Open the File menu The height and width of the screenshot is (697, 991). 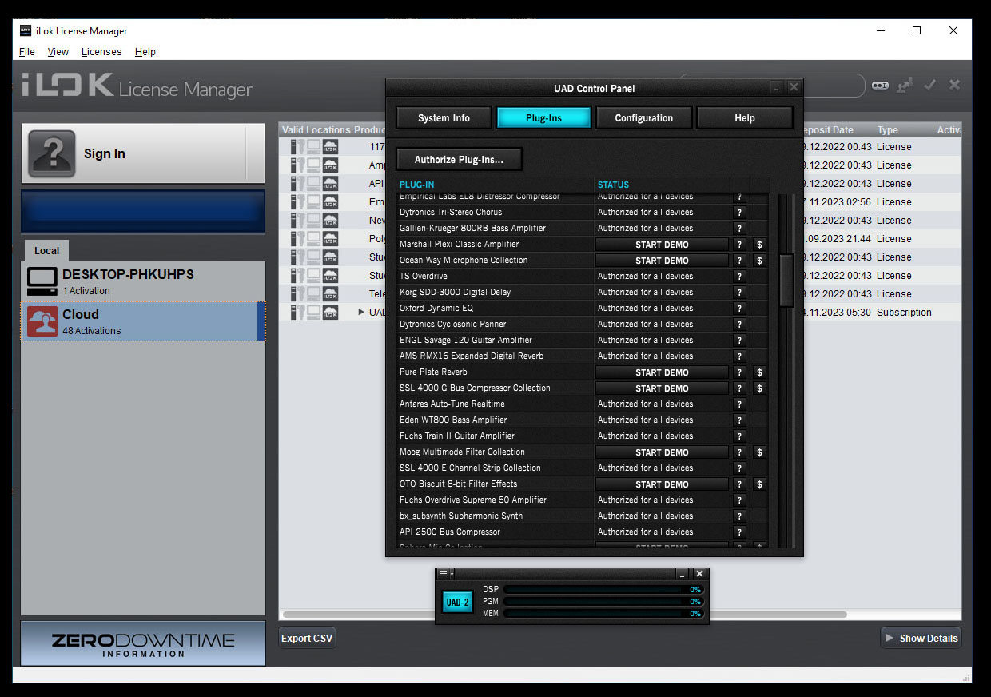pos(27,52)
